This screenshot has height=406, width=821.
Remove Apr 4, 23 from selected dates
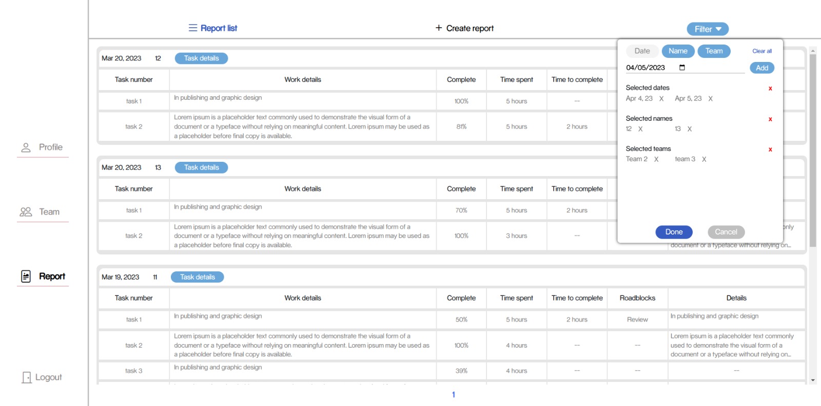click(661, 99)
